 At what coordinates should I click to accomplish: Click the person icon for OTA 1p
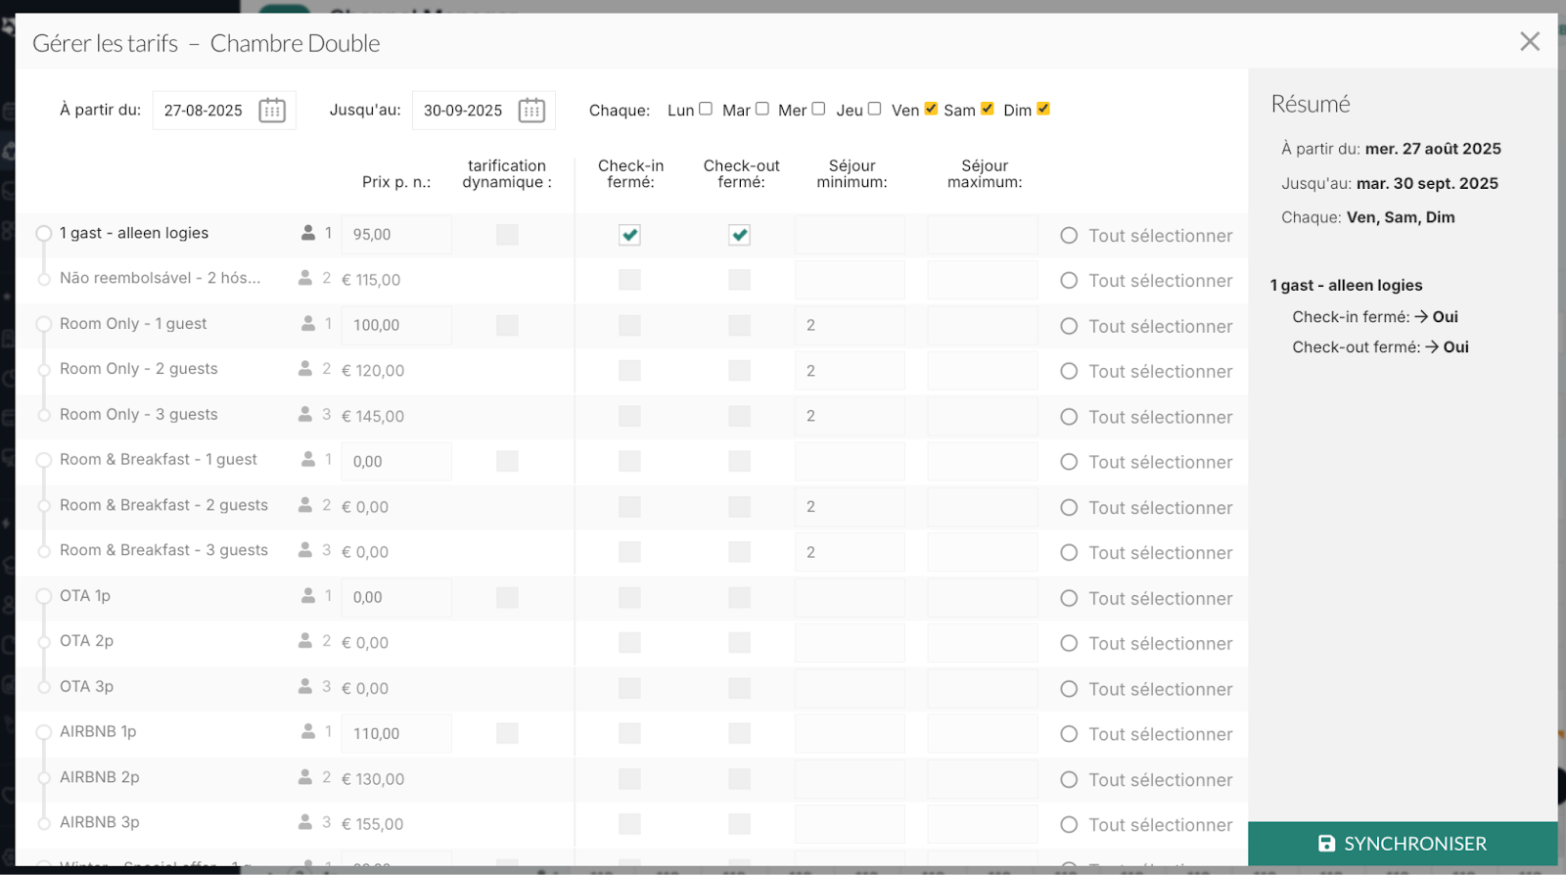point(308,595)
